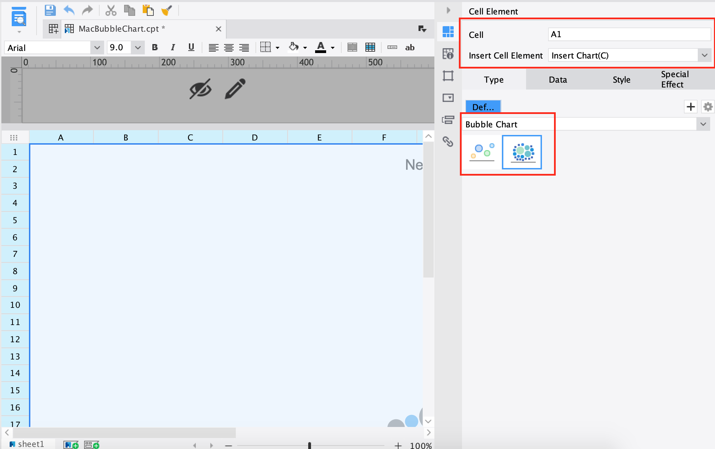Expand Insert Cell Element dropdown
Screen dimensions: 715x449
click(704, 55)
